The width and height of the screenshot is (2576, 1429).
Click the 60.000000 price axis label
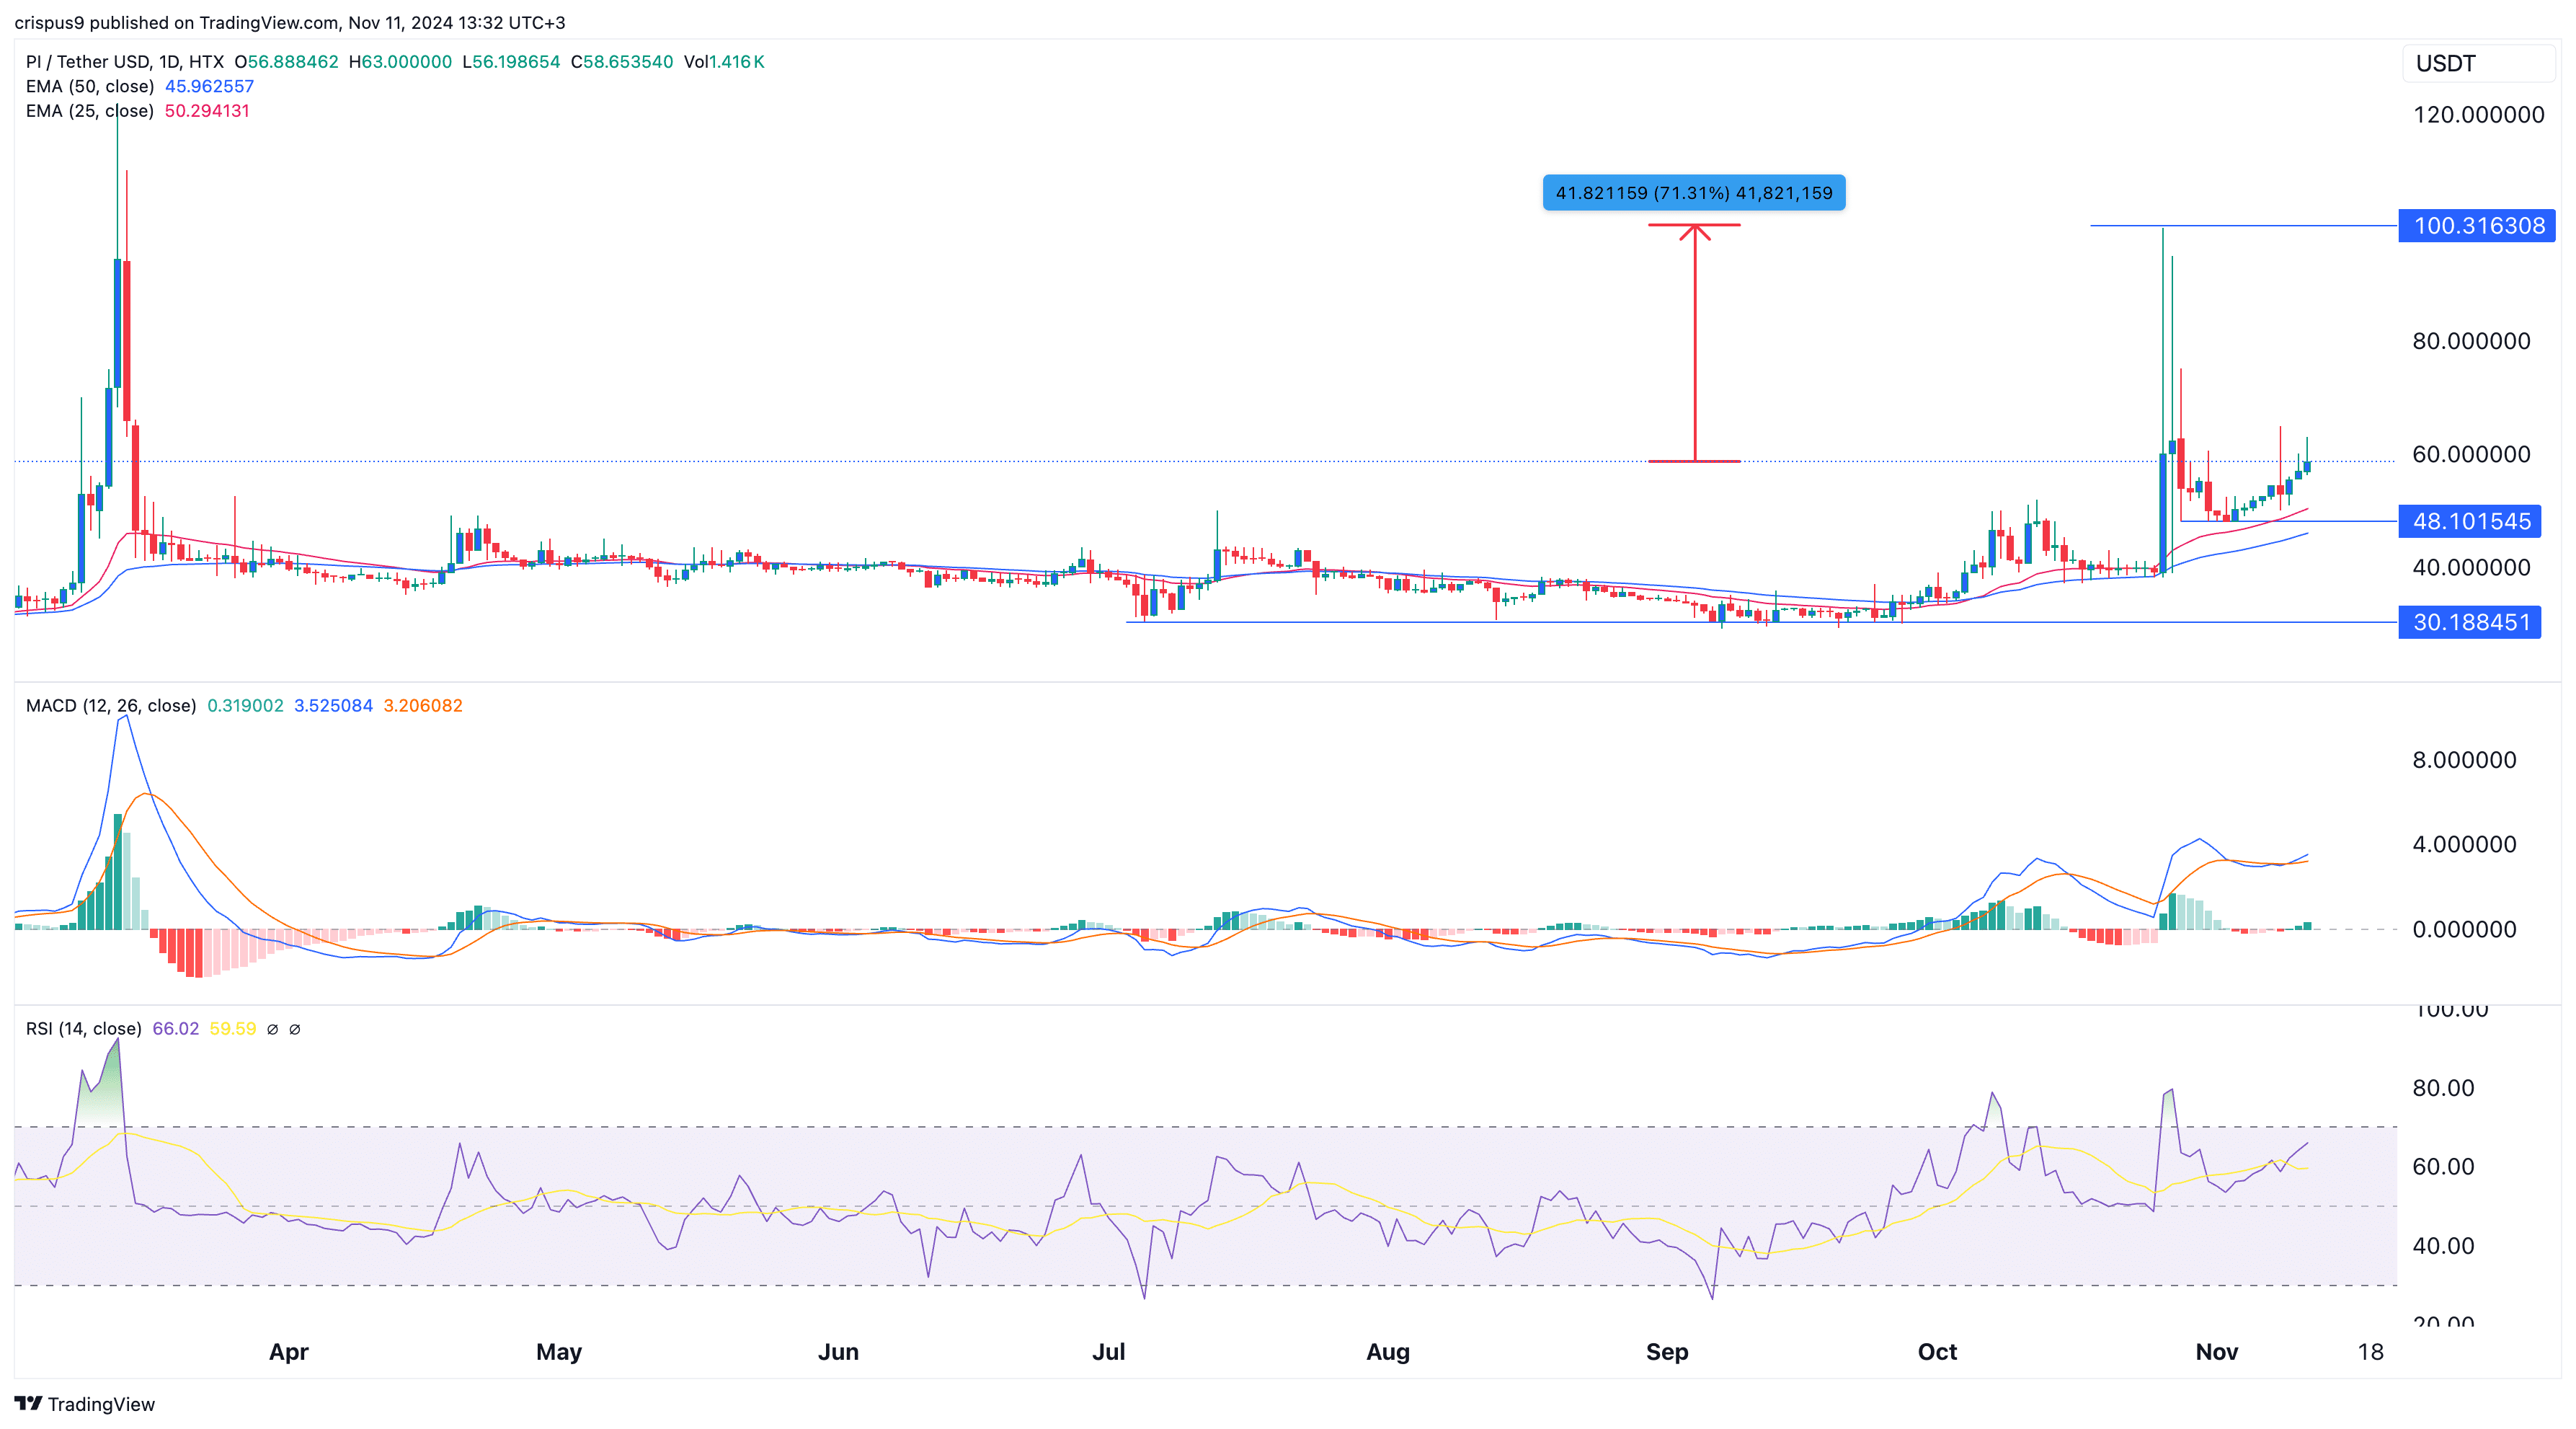pyautogui.click(x=2471, y=454)
